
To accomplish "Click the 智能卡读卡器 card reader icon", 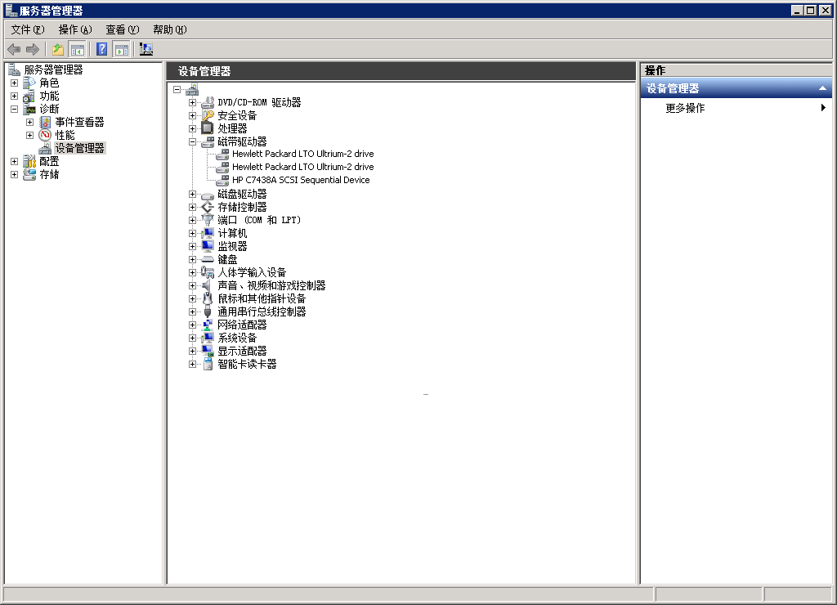I will 208,364.
